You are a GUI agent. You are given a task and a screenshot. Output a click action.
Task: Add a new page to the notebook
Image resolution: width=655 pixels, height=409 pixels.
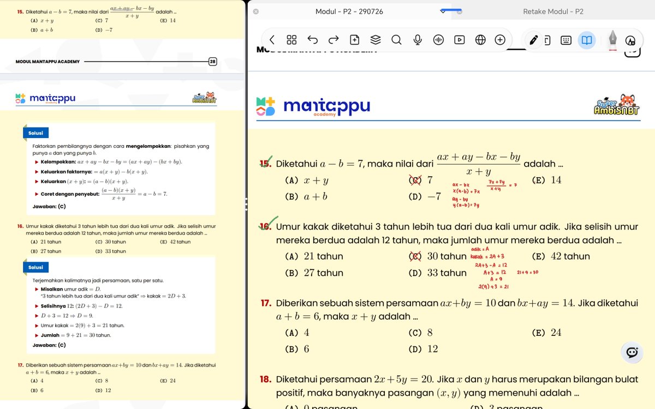354,40
